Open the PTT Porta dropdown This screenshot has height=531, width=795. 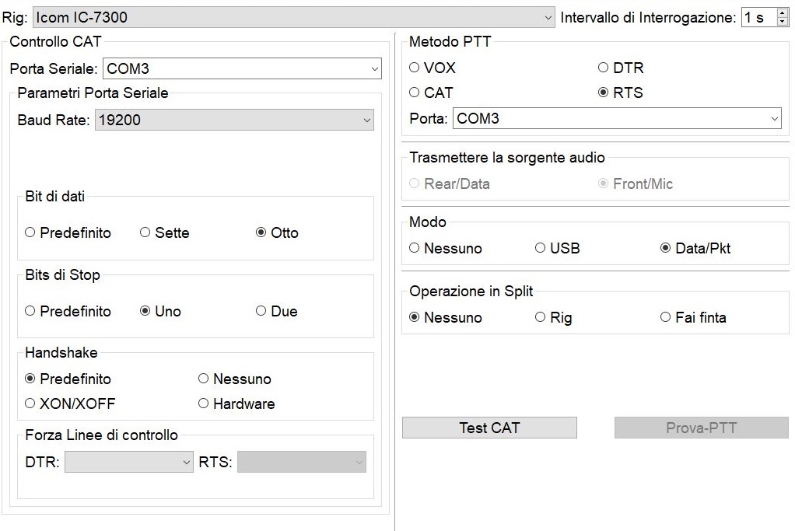(x=617, y=119)
